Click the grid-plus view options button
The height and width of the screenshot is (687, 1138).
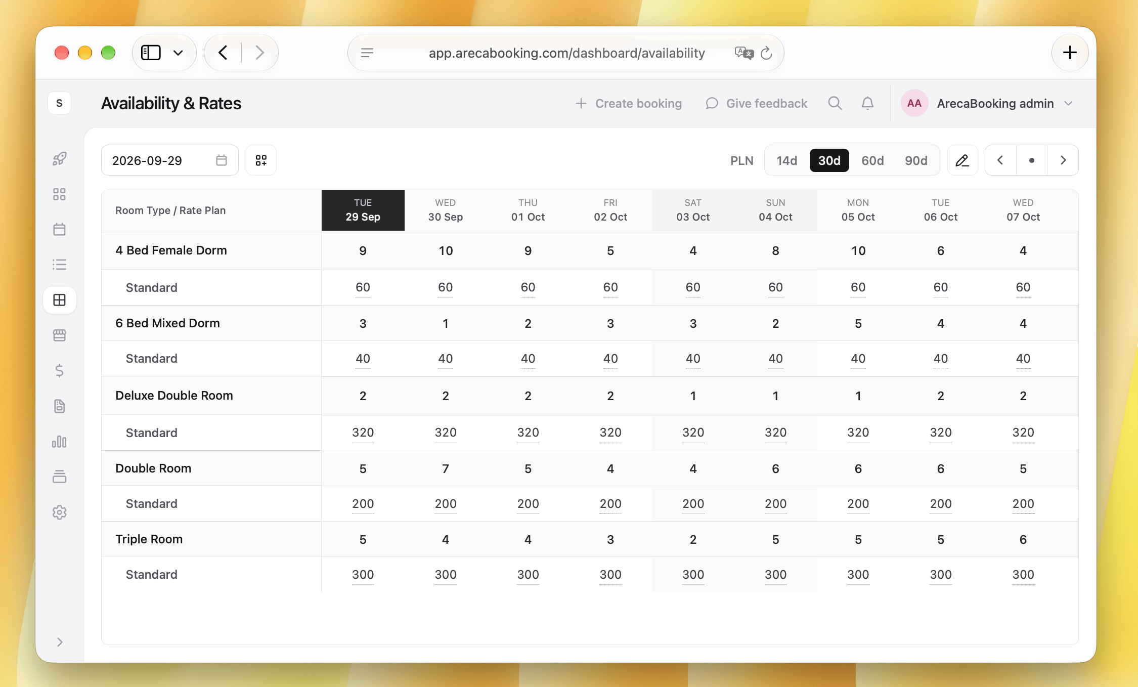click(x=261, y=160)
